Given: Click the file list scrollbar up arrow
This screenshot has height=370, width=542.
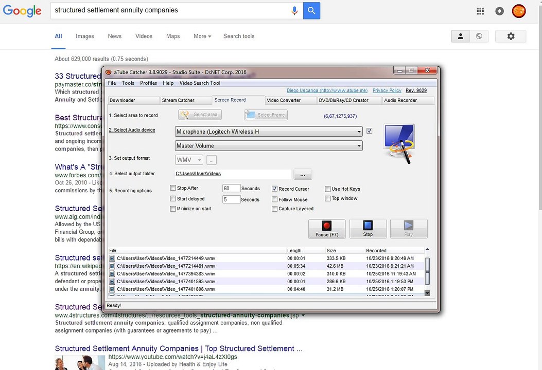Looking at the screenshot, I should (427, 250).
